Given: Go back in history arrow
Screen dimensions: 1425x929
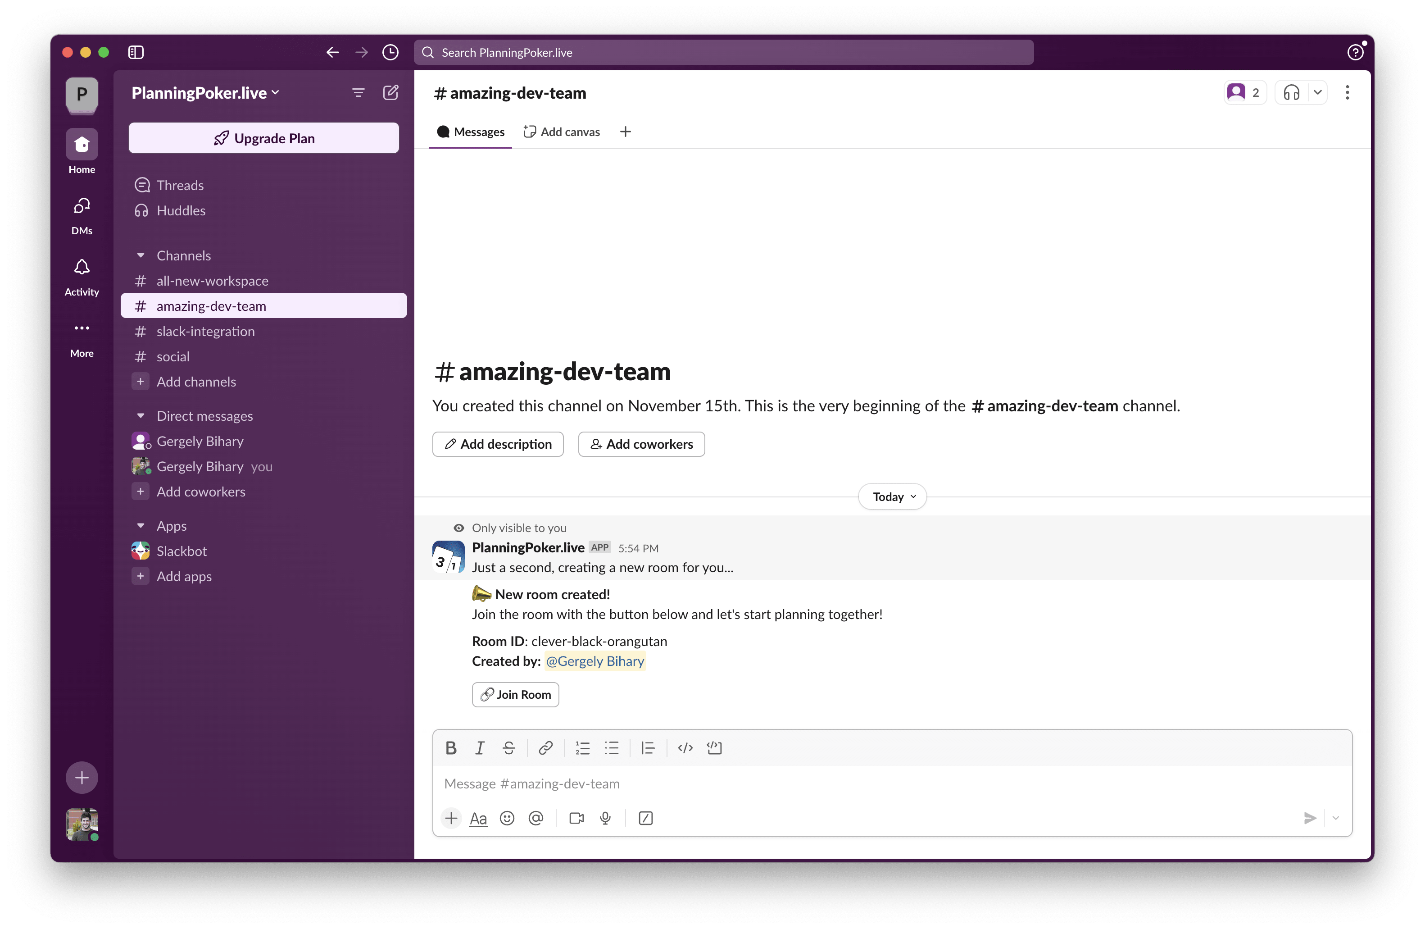Looking at the screenshot, I should [x=333, y=52].
